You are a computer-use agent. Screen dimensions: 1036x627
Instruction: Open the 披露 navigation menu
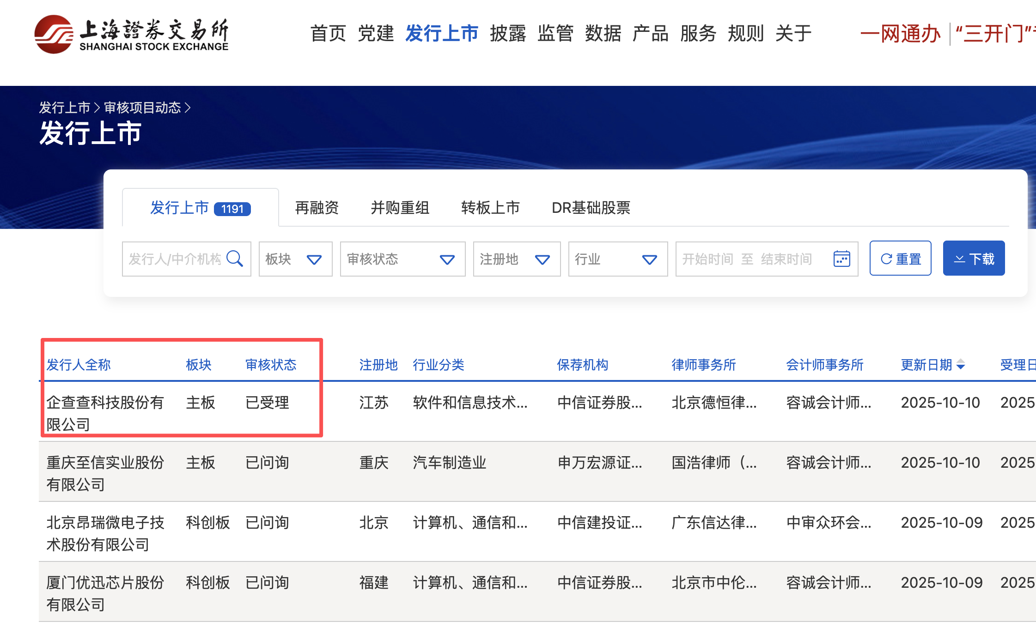tap(508, 34)
